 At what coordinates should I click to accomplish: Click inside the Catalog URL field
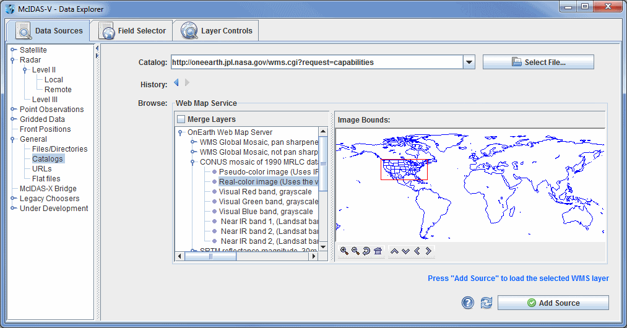point(316,63)
